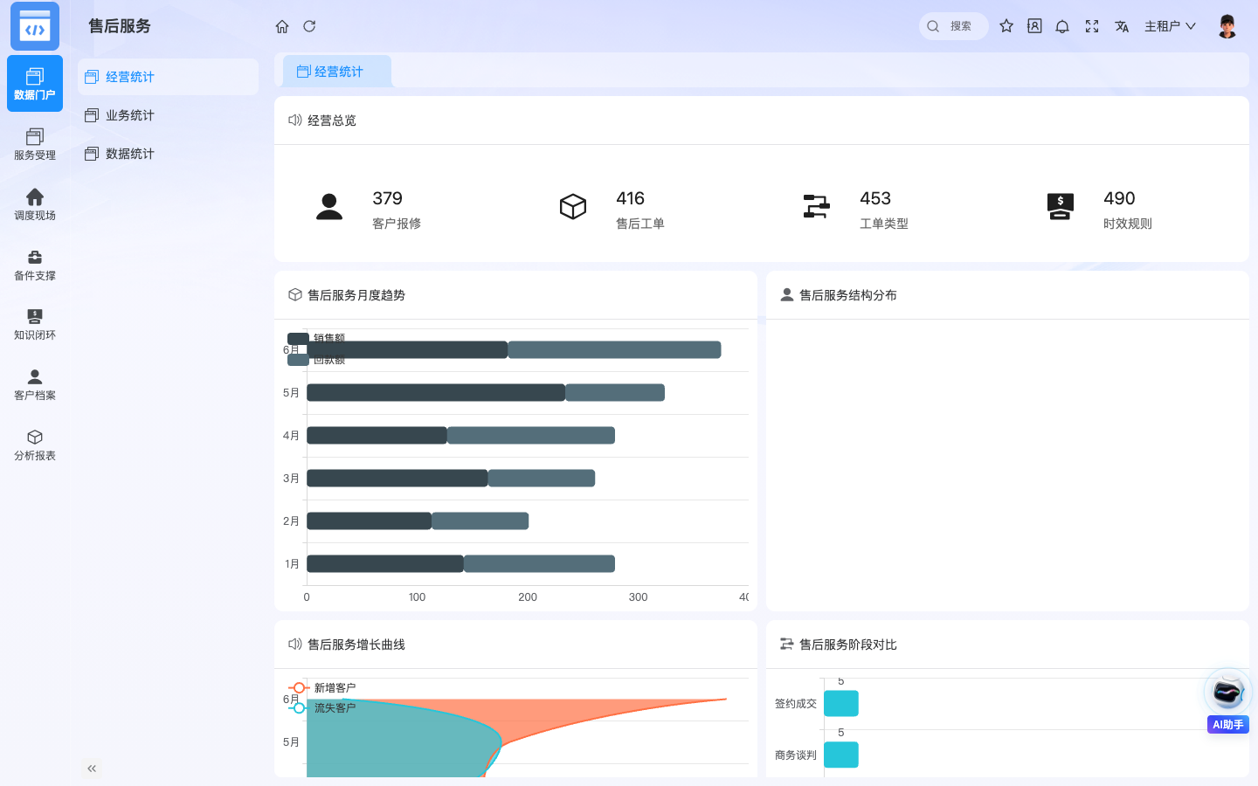This screenshot has width=1258, height=786.
Task: Select 数据统计 in the submenu
Action: pyautogui.click(x=168, y=154)
